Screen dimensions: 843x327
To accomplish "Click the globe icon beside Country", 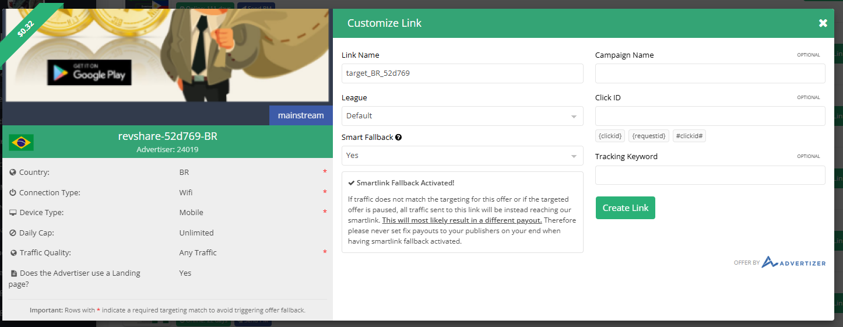I will click(x=13, y=173).
